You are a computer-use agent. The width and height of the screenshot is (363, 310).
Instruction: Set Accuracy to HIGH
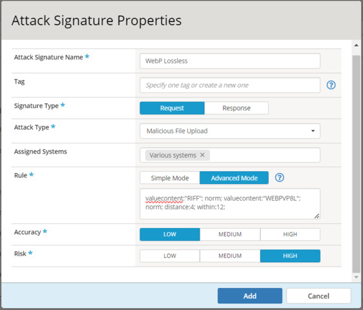point(290,234)
